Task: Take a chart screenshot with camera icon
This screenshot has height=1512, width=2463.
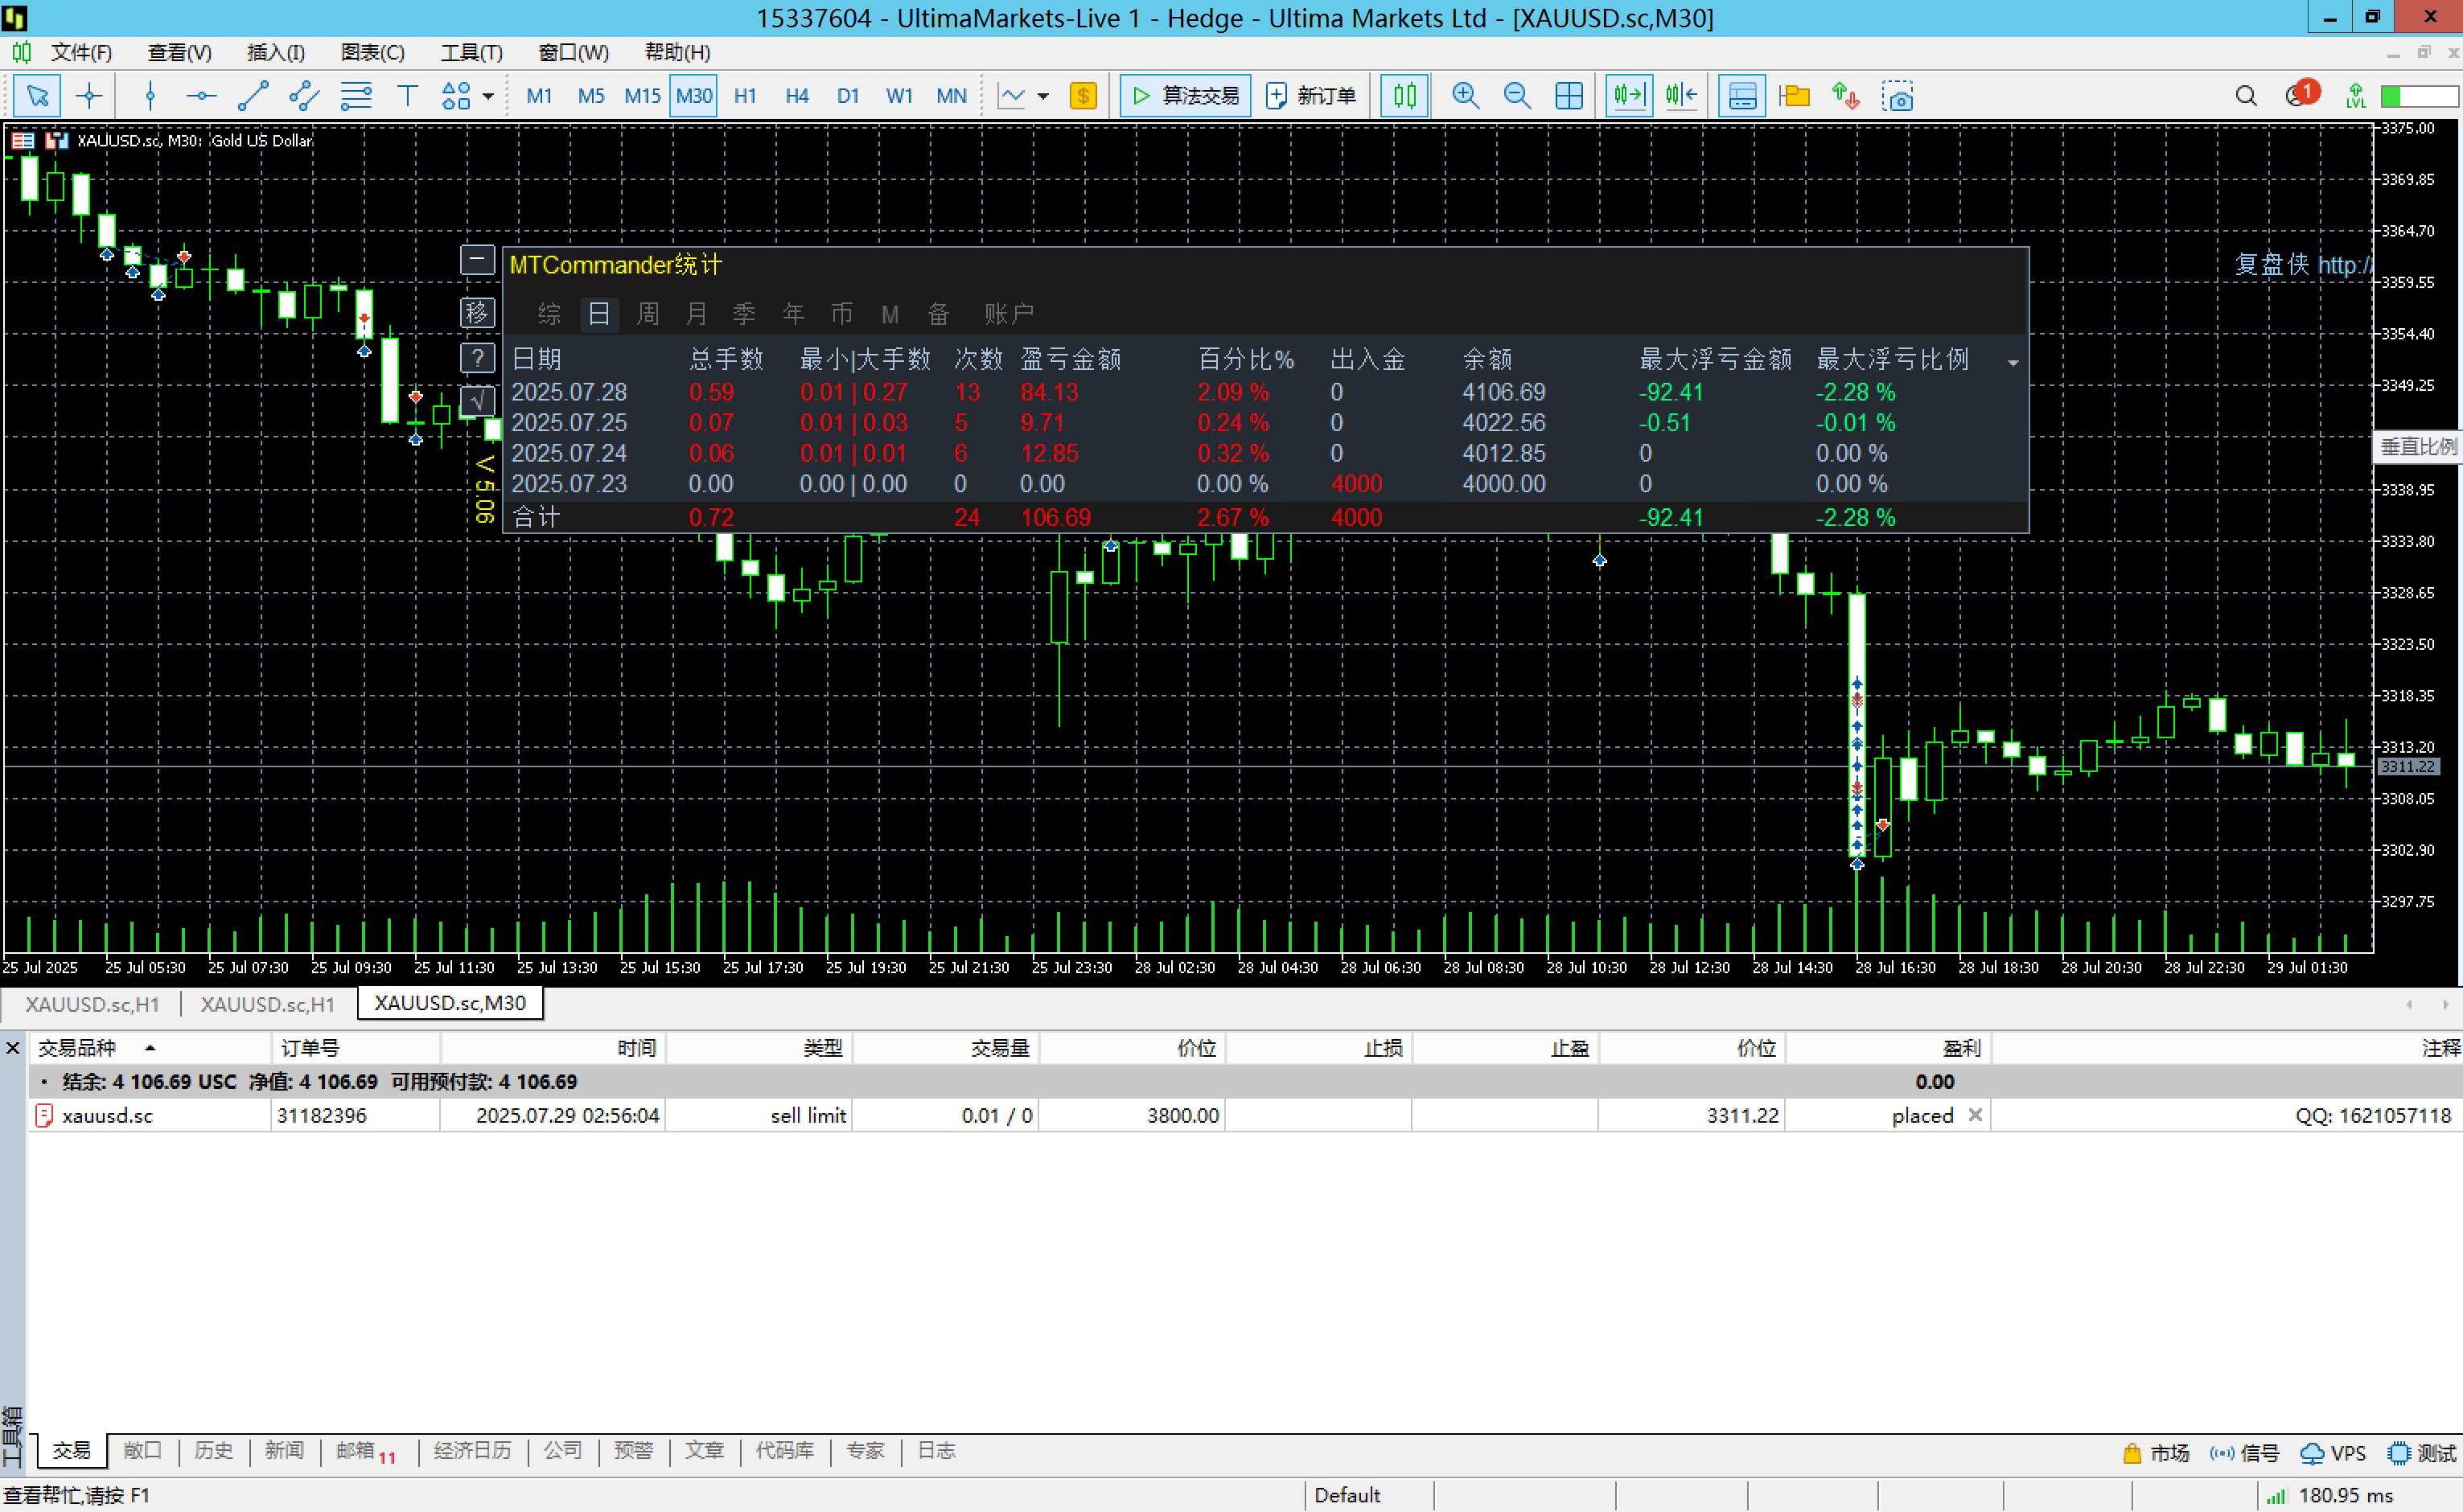Action: tap(1897, 96)
